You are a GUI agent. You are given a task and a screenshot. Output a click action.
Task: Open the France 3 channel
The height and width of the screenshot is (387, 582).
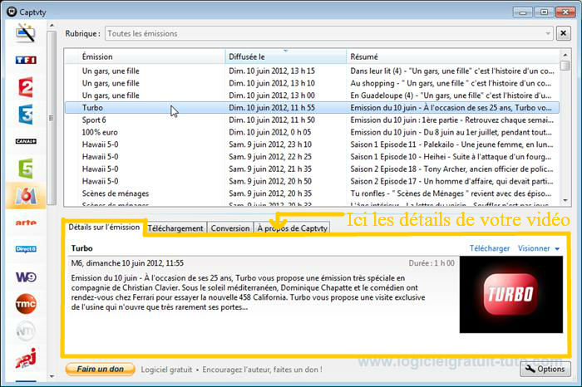pyautogui.click(x=26, y=115)
